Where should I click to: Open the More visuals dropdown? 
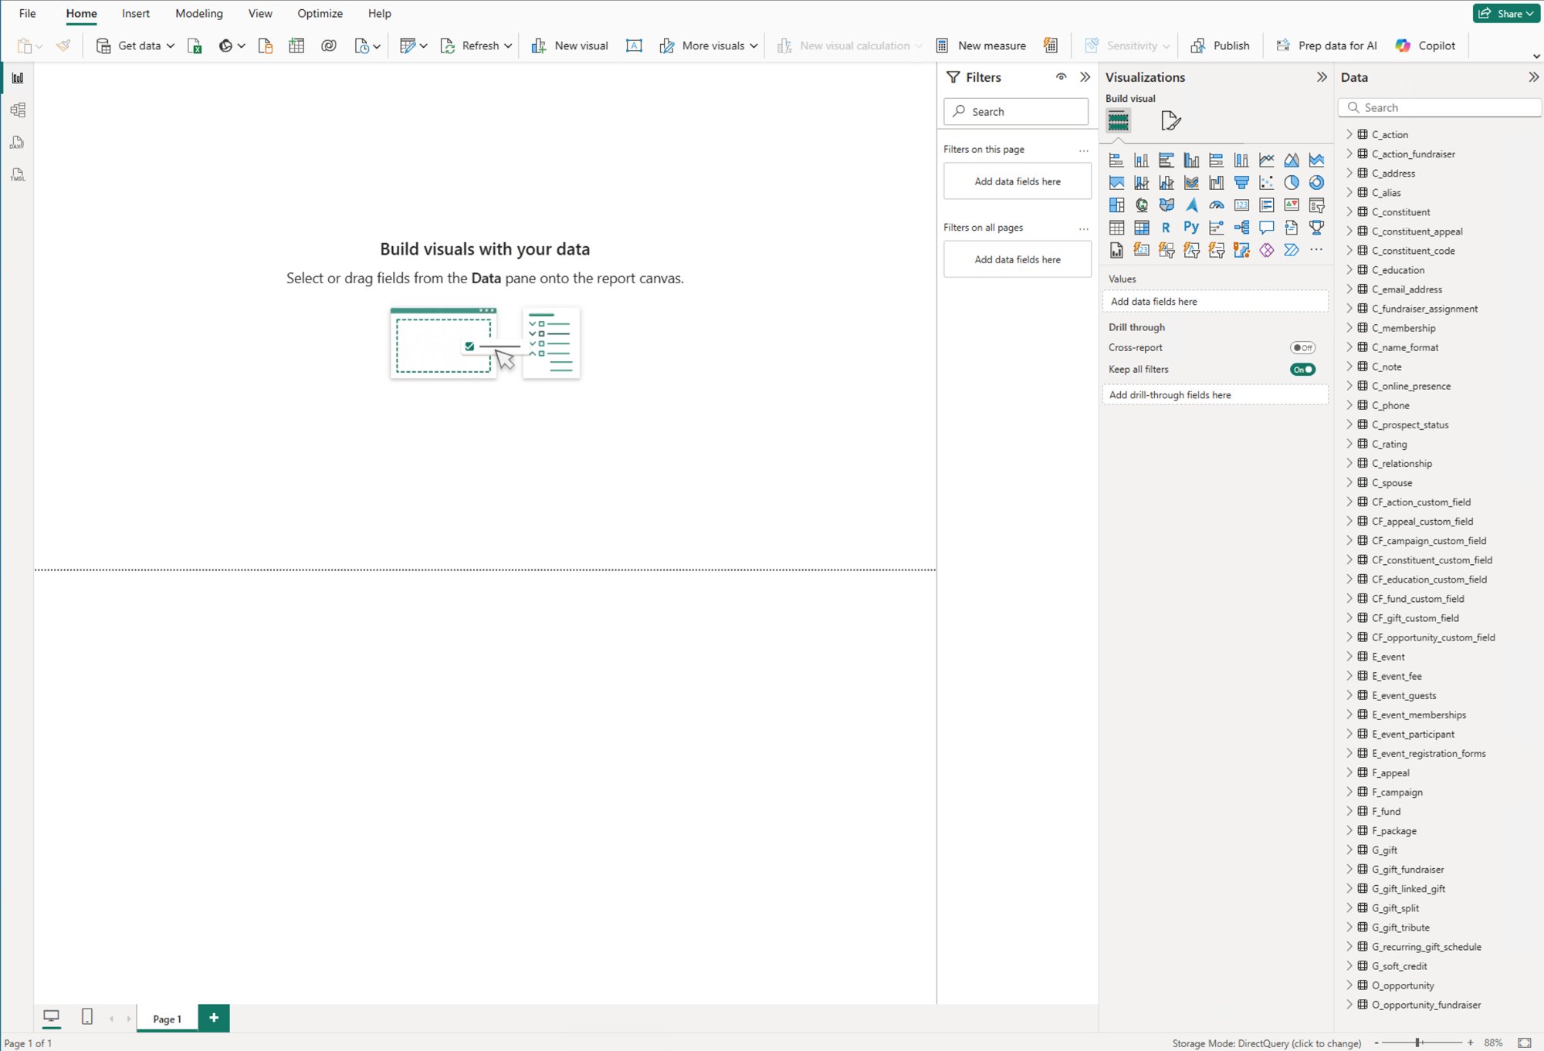tap(753, 46)
